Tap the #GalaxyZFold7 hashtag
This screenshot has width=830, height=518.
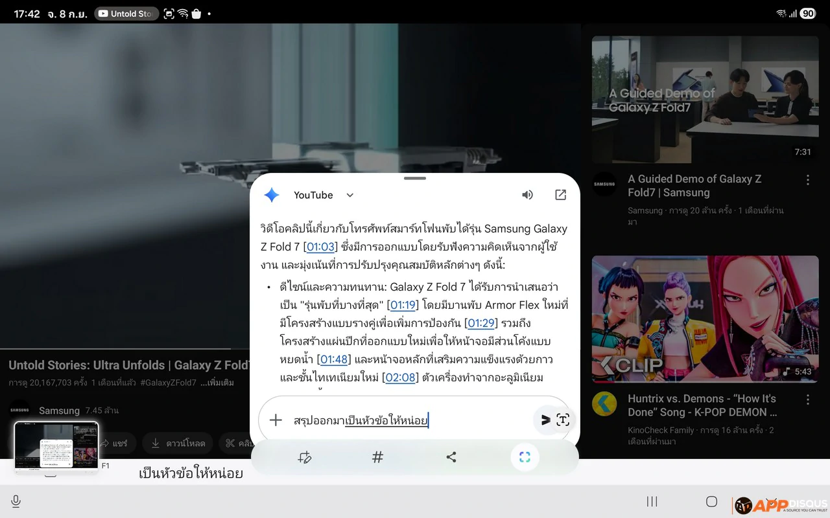pyautogui.click(x=168, y=383)
